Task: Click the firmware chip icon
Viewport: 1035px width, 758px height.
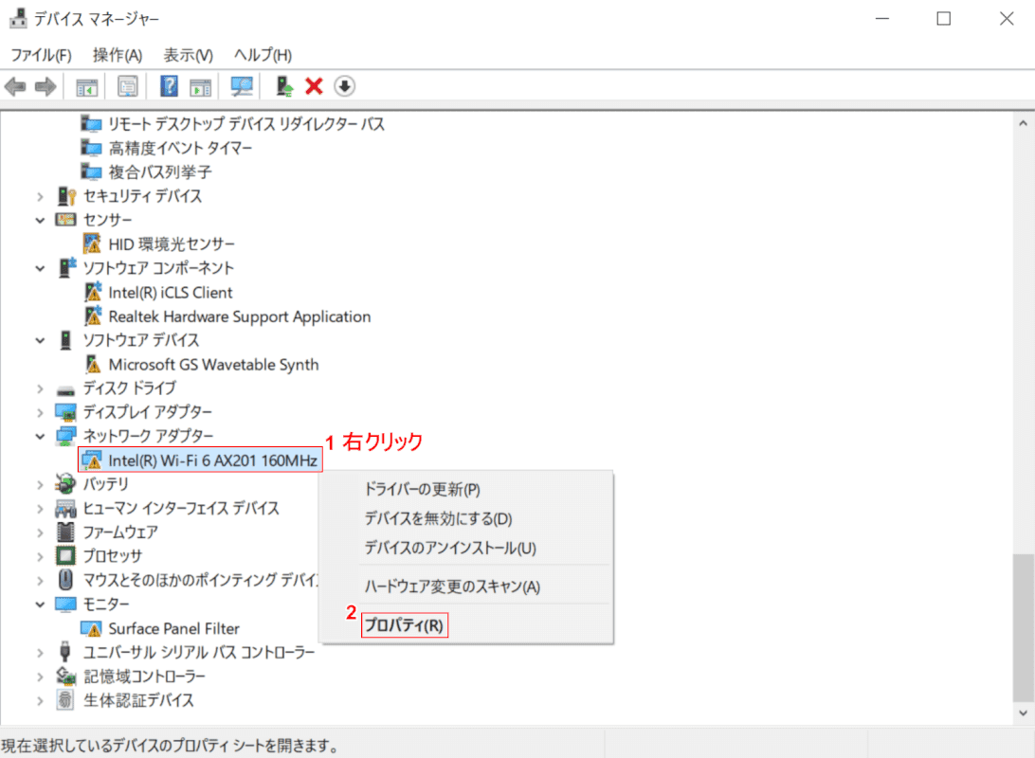Action: click(65, 532)
